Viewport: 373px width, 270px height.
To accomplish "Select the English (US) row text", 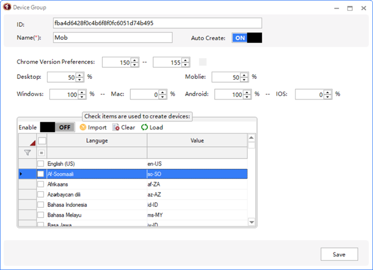I will coord(61,164).
